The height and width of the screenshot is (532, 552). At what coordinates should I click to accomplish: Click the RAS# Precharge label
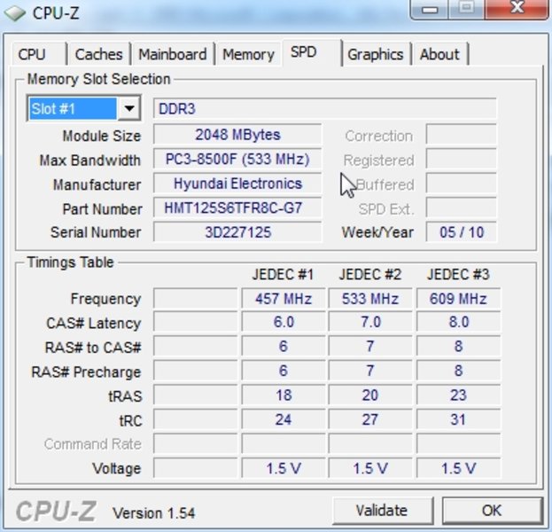click(86, 372)
